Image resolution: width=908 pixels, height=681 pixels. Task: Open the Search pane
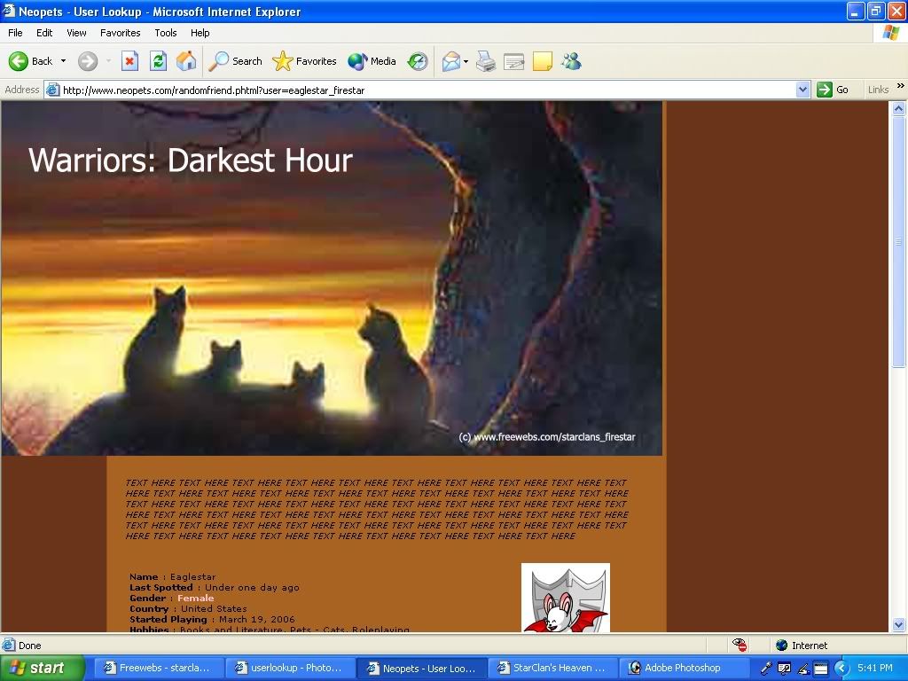(x=235, y=61)
